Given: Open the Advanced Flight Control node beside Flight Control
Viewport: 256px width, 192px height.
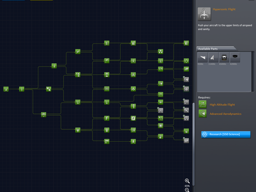Looking at the screenshot, I should (x=107, y=102).
